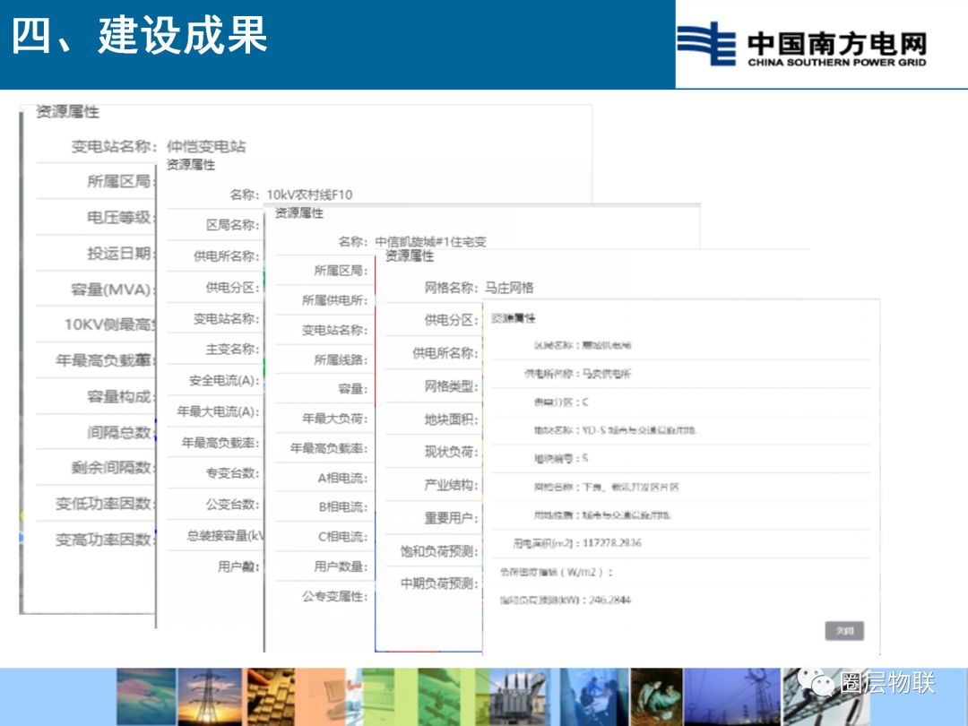
Task: Select the area value 117278.2836
Action: [612, 543]
